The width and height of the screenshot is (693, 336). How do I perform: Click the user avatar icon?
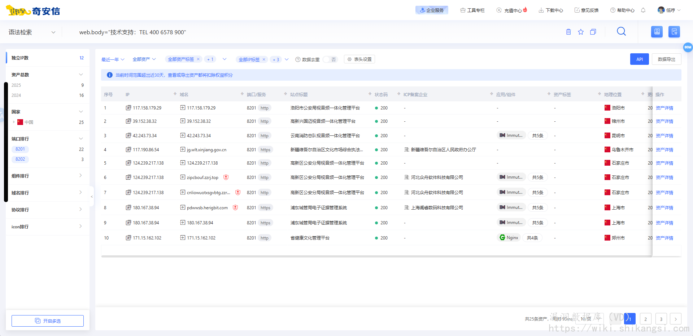pyautogui.click(x=661, y=10)
